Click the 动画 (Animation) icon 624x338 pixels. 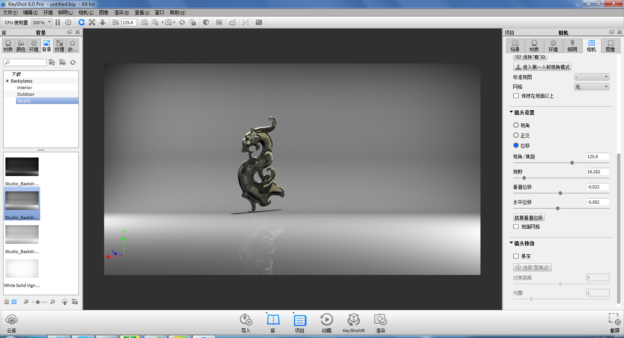pos(326,323)
